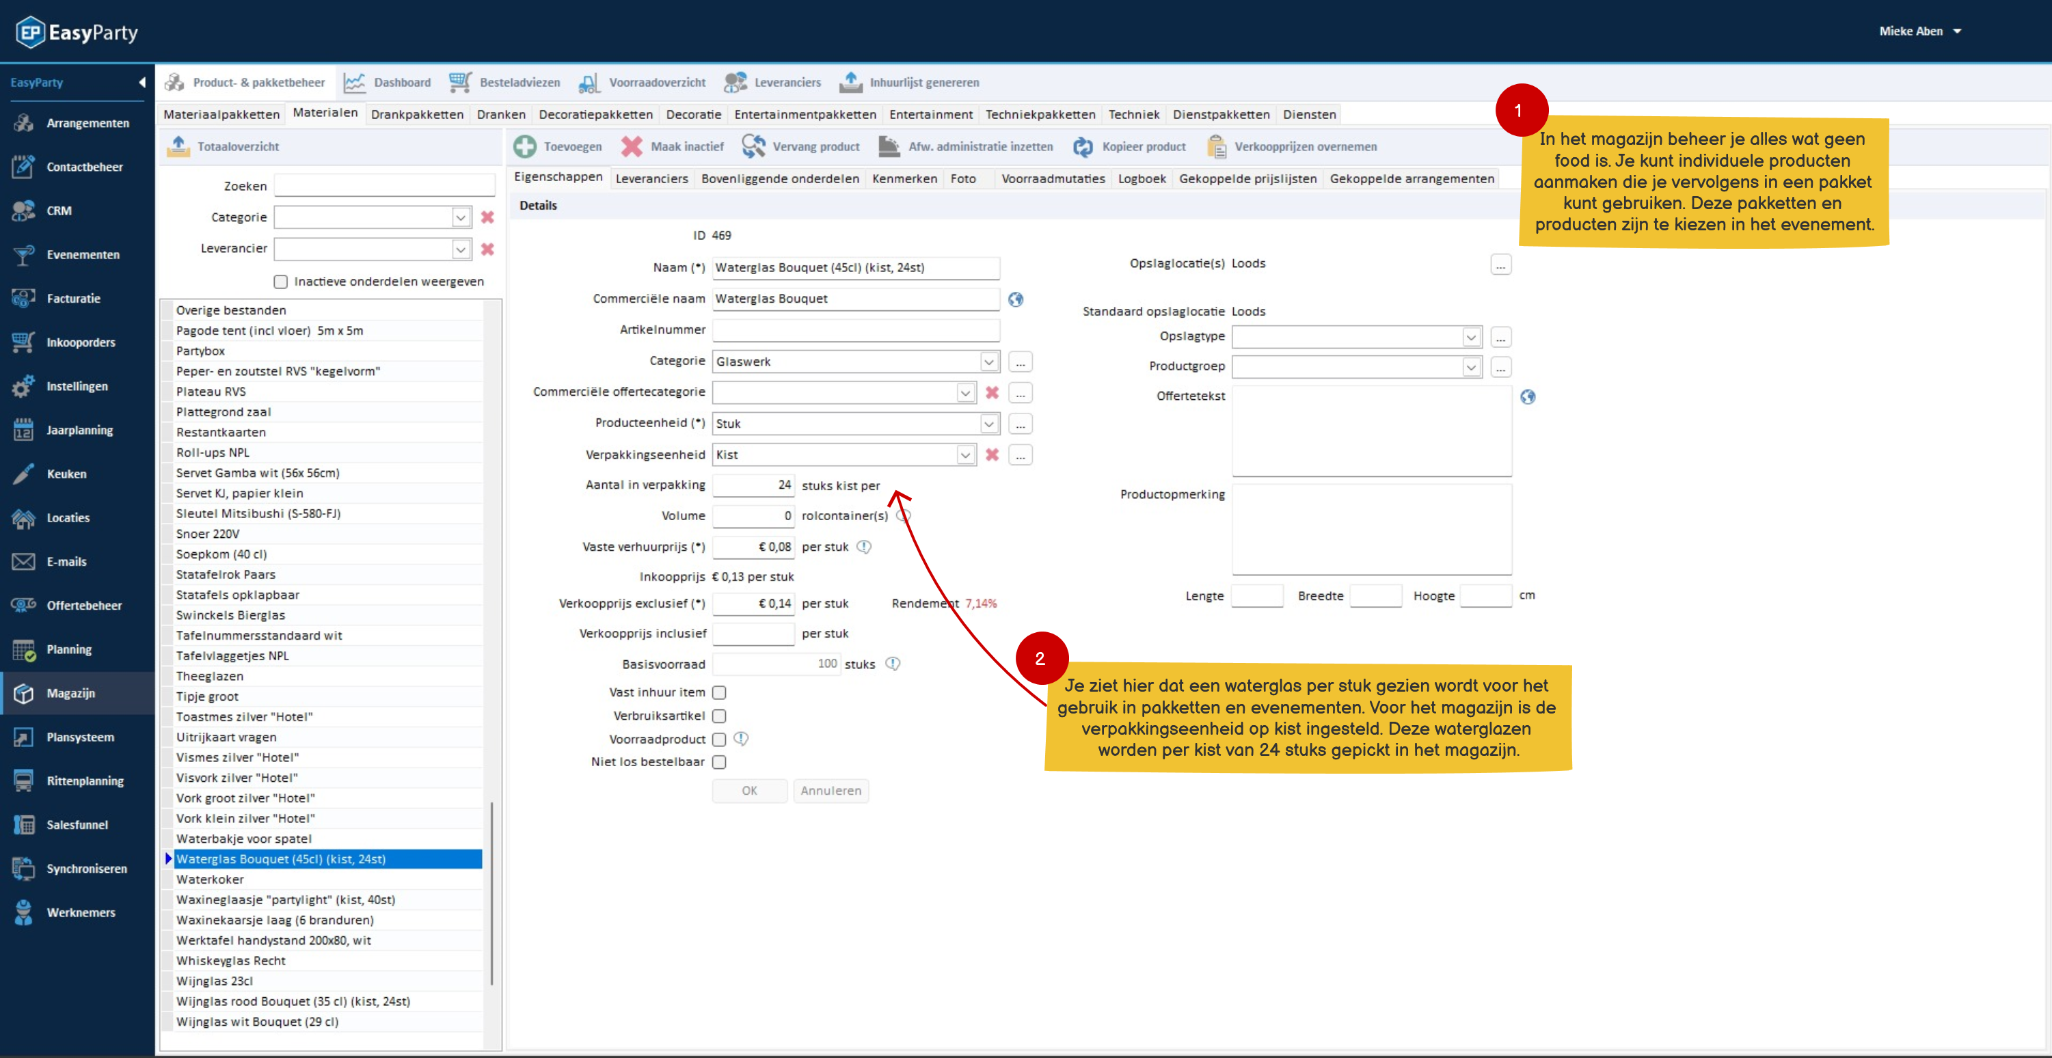Click Annuleren button

pos(830,790)
